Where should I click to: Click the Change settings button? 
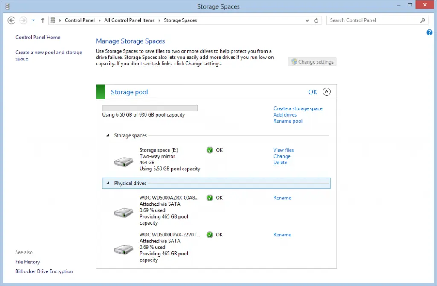pos(312,62)
